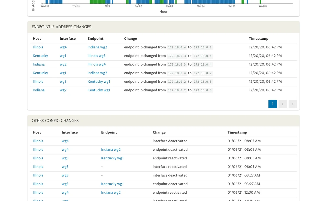This screenshot has height=201, width=327.
Task: Open Indiana host in the Illinois wg4 endpoint row
Action: click(39, 64)
